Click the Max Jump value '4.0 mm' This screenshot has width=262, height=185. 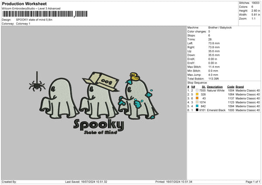click(x=213, y=75)
